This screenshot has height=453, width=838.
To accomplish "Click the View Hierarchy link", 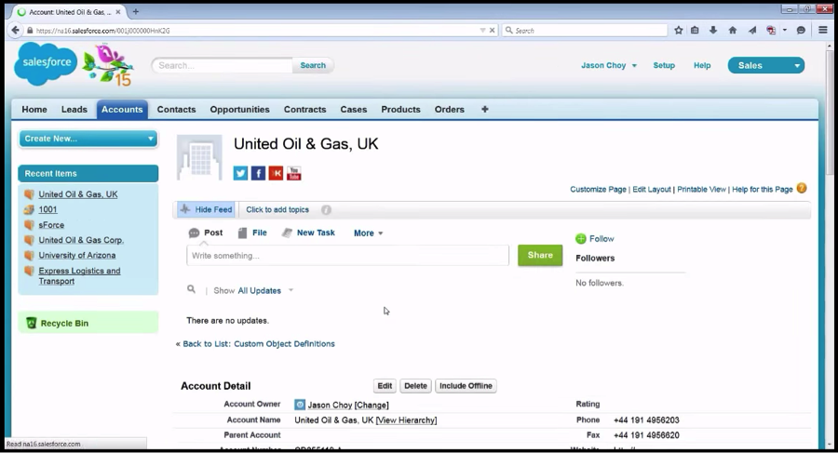I will [x=406, y=420].
